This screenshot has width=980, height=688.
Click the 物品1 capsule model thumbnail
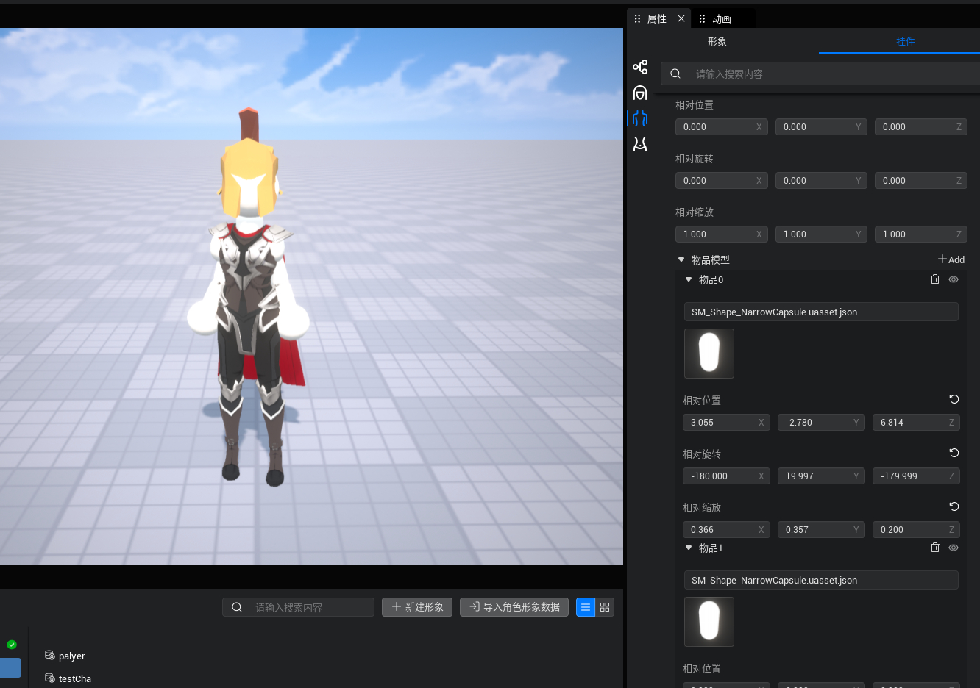pos(709,622)
